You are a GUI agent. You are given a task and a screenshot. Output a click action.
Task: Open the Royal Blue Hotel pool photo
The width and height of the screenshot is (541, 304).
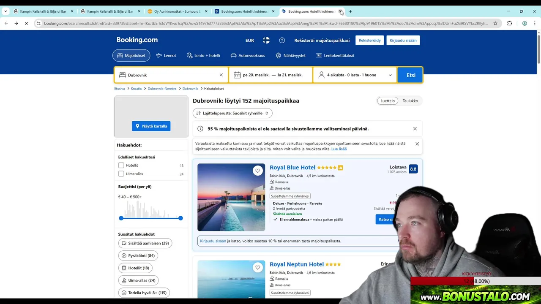point(231,197)
